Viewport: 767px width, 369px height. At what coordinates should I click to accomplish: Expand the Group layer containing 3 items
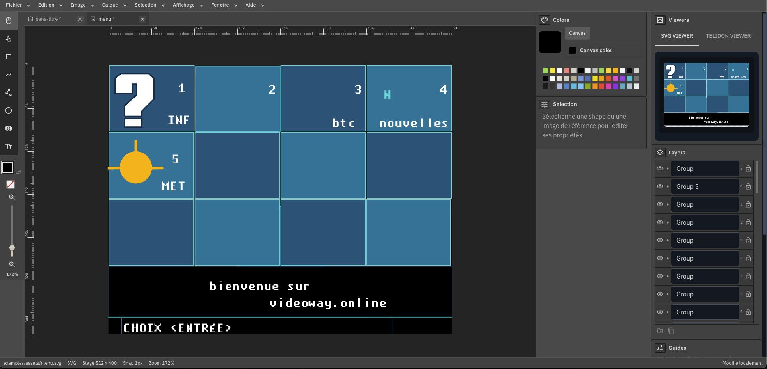pyautogui.click(x=668, y=169)
